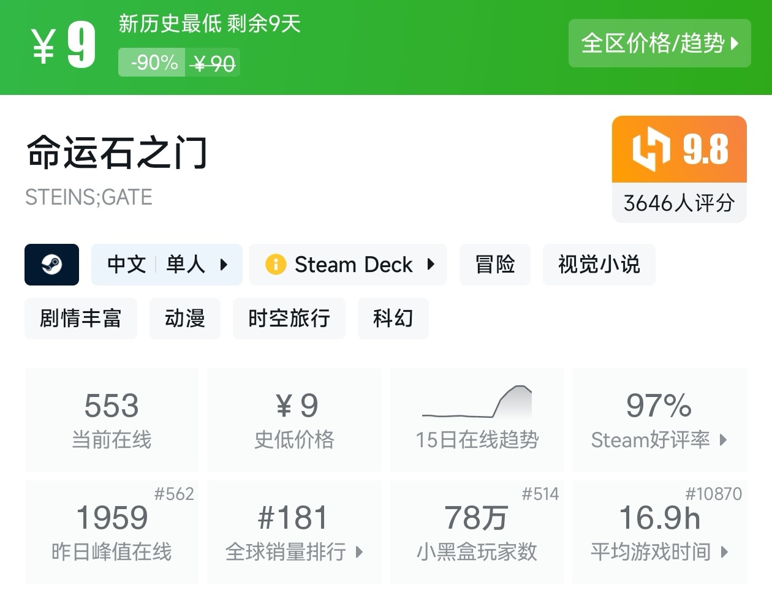The width and height of the screenshot is (772, 590).
Task: Select the 剧情丰富 tag
Action: point(81,319)
